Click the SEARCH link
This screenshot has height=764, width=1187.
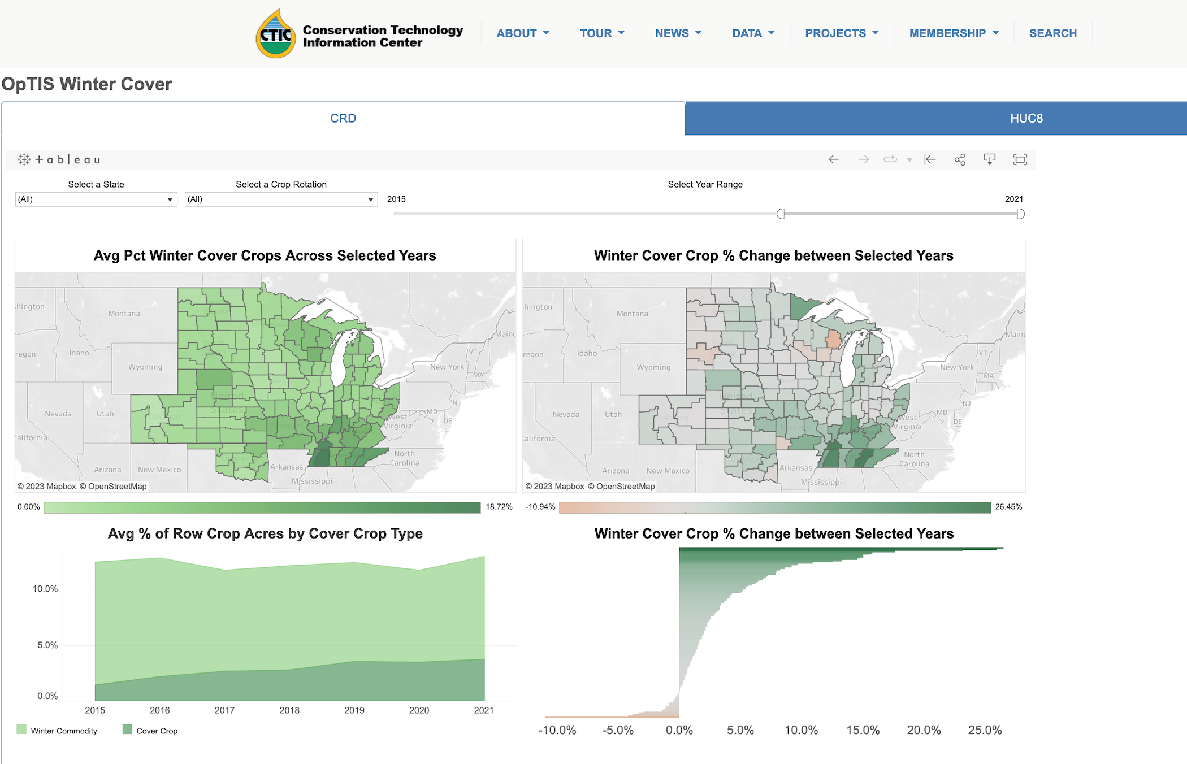pyautogui.click(x=1052, y=33)
